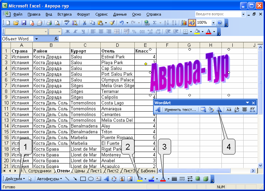Click the New workbook icon
265x191 pixels.
8,23
